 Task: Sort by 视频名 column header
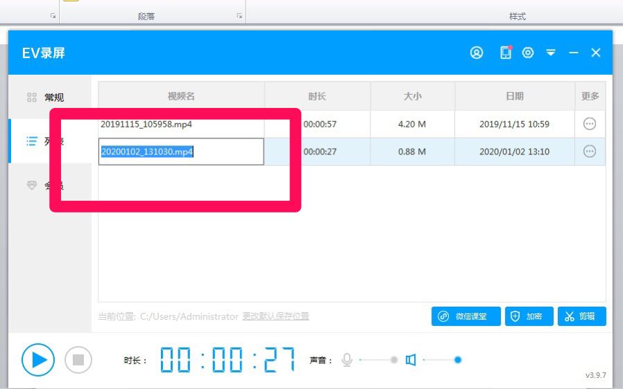pyautogui.click(x=181, y=96)
